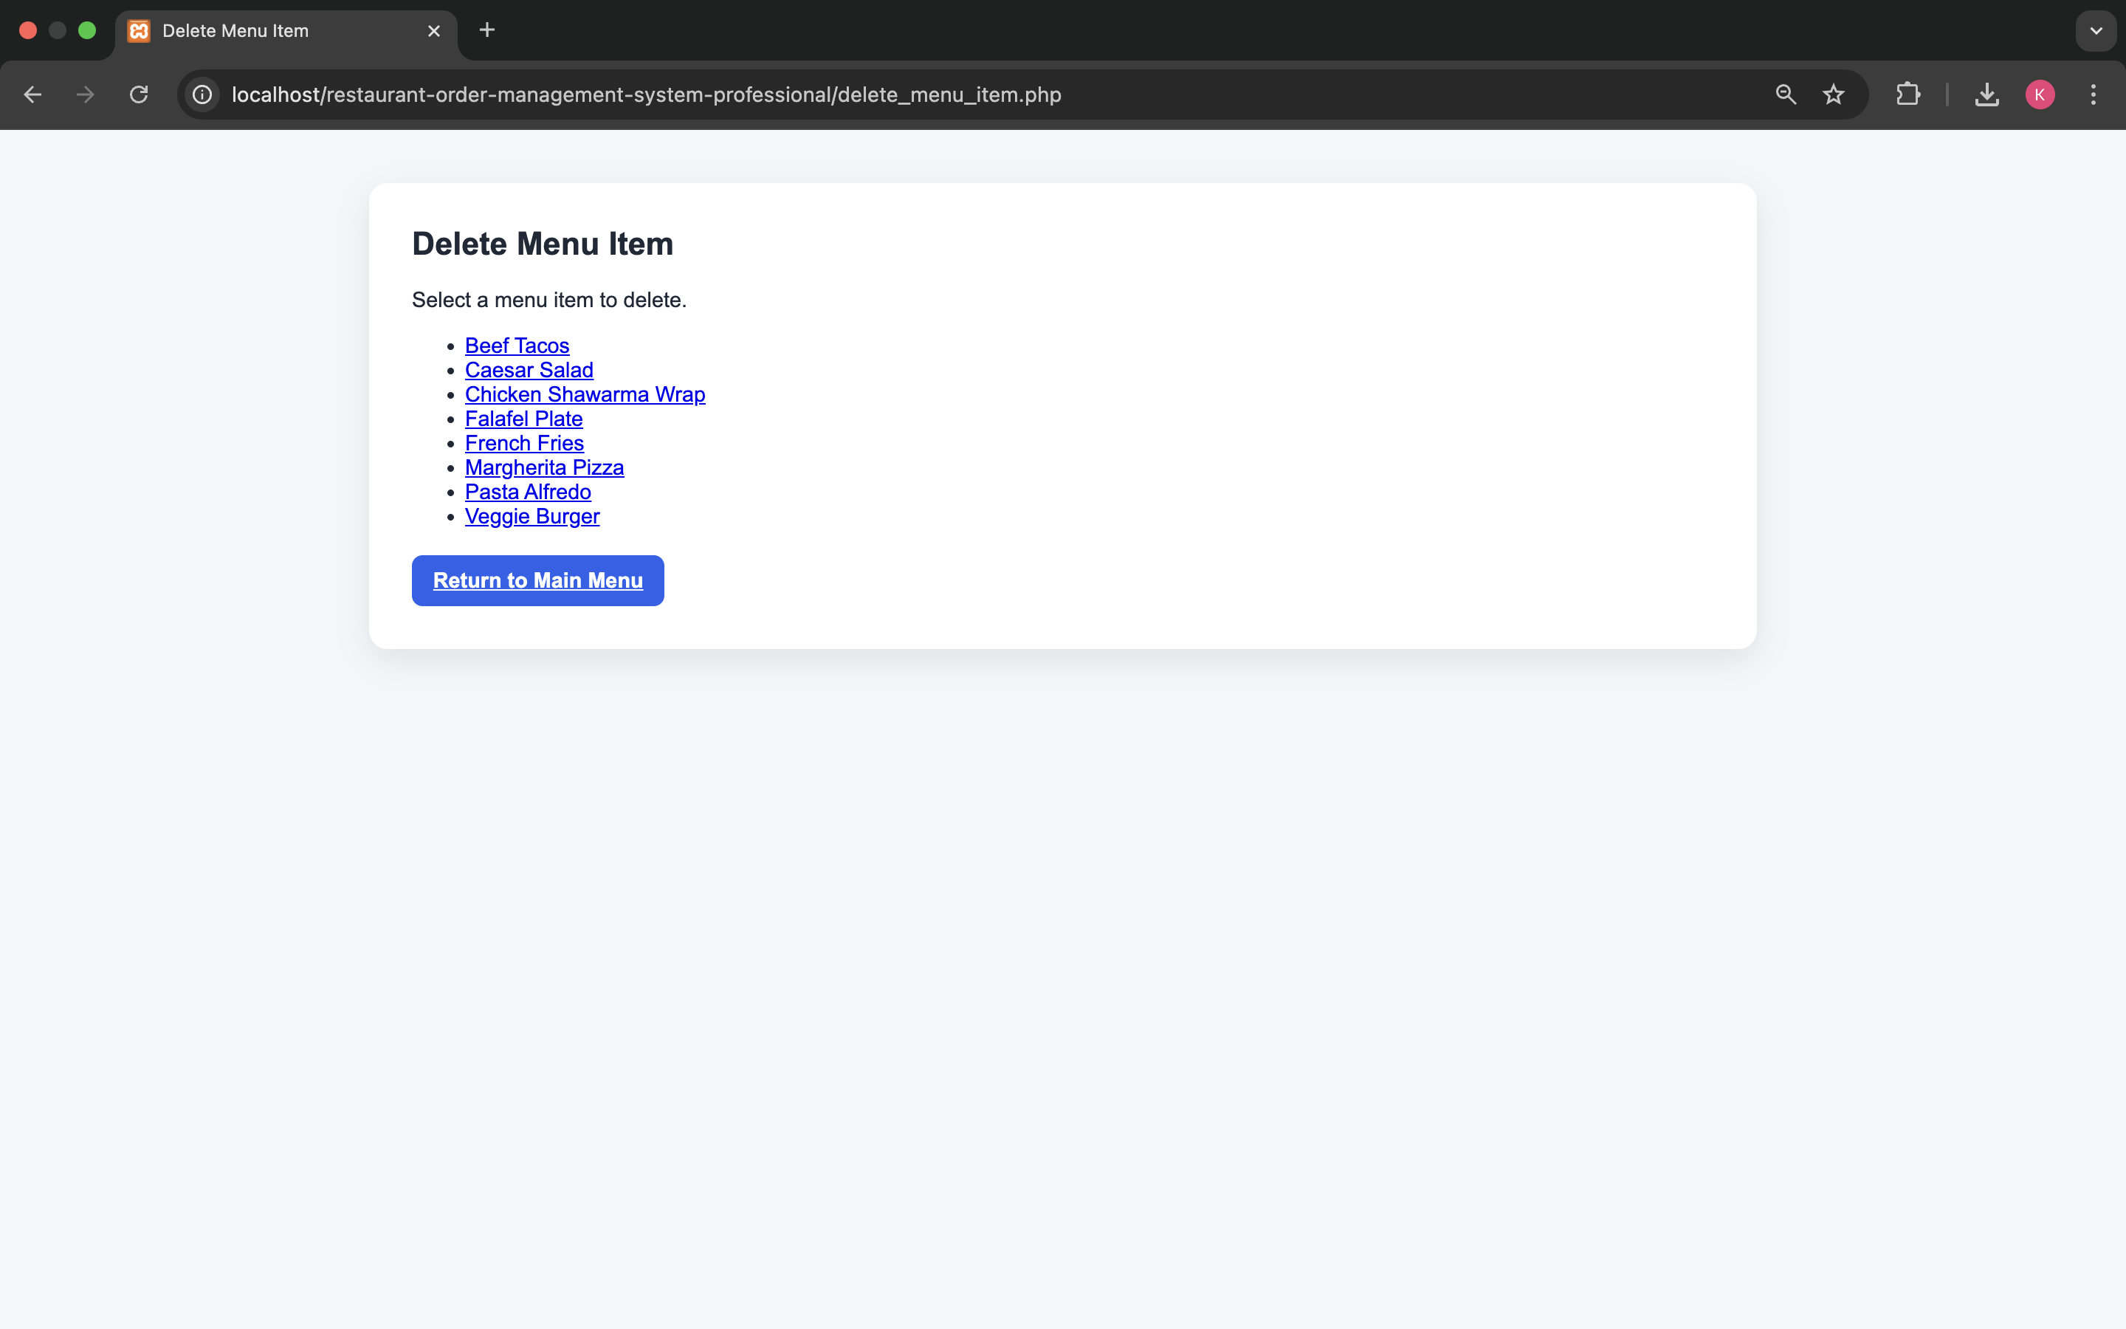
Task: Select the Delete Menu Item tab
Action: pyautogui.click(x=264, y=31)
